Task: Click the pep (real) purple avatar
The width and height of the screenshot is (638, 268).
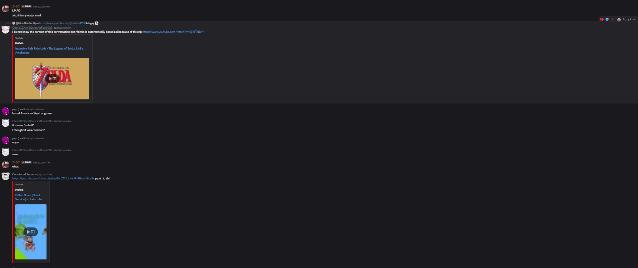Action: point(6,111)
